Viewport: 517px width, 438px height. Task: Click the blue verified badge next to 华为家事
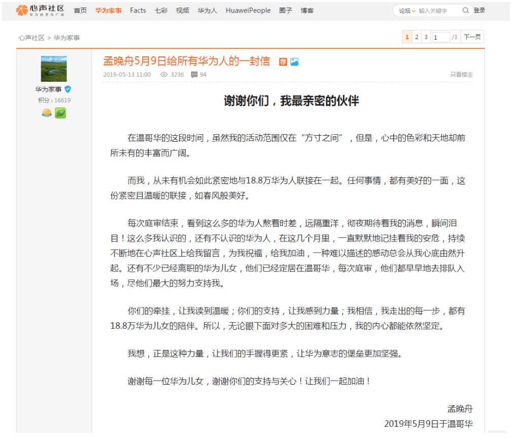coord(68,89)
